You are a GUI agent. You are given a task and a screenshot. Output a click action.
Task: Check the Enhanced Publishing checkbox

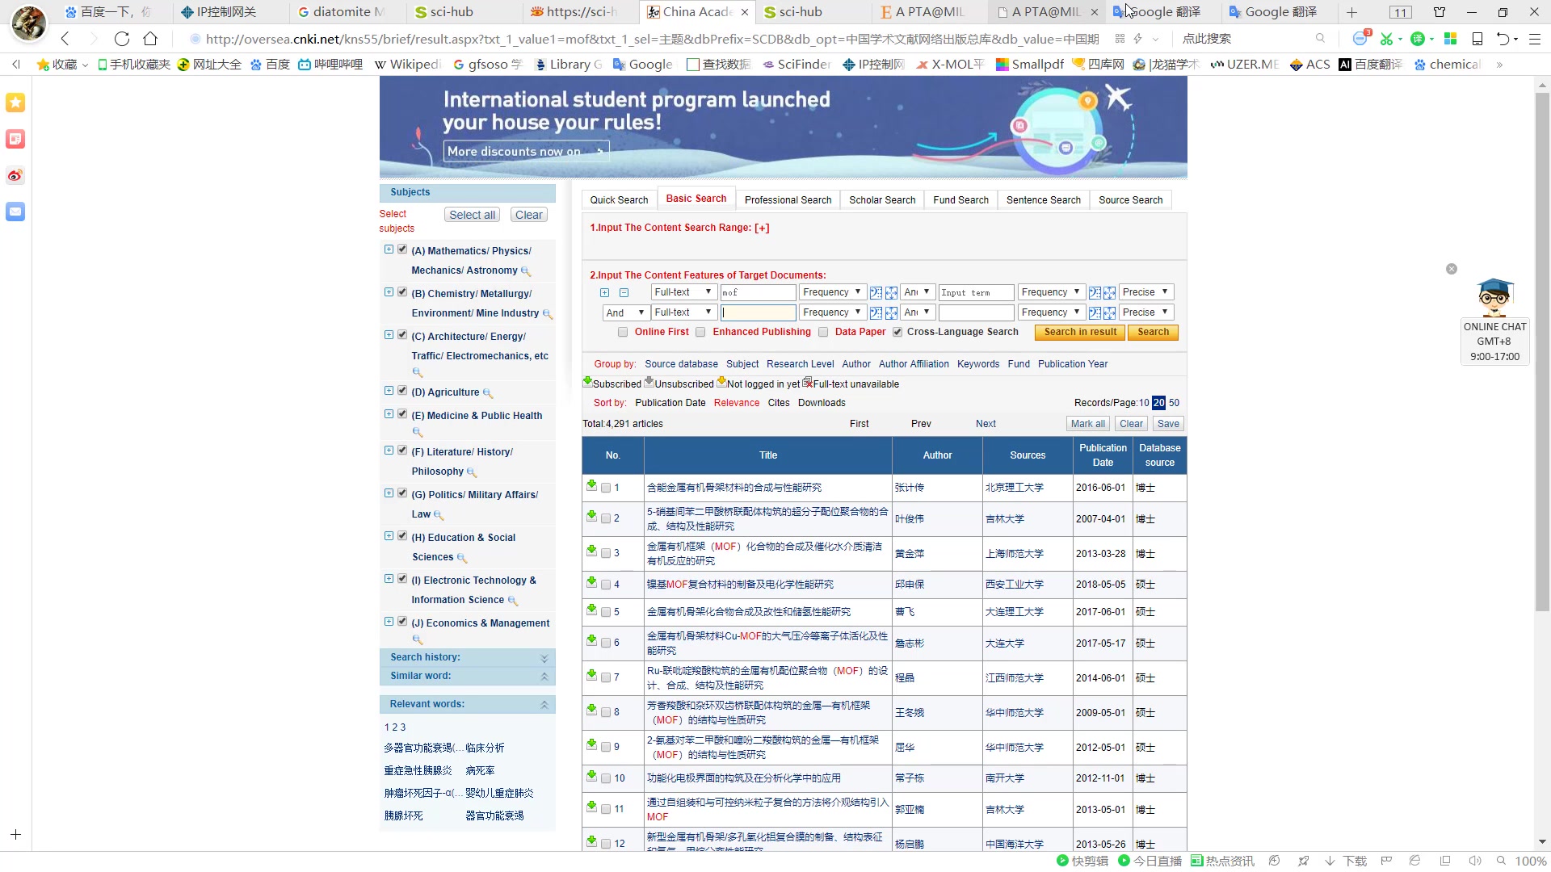click(x=700, y=331)
